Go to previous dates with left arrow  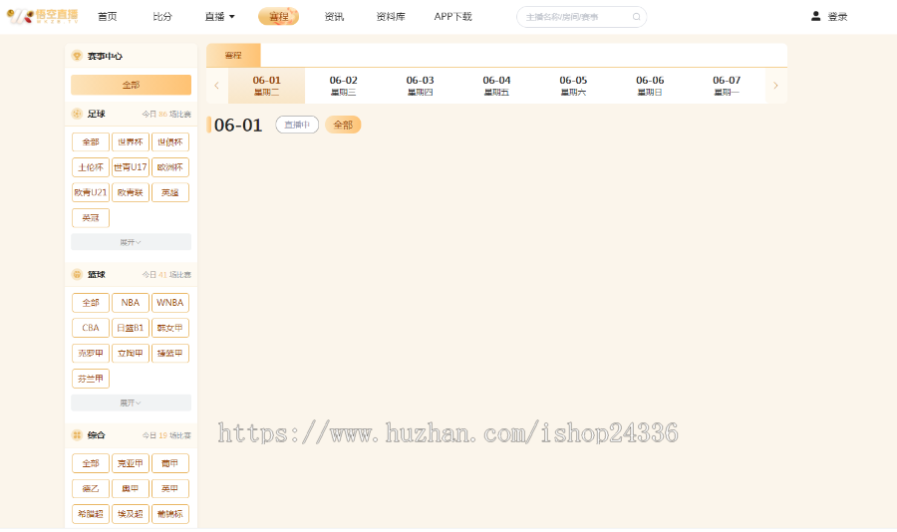[x=217, y=86]
